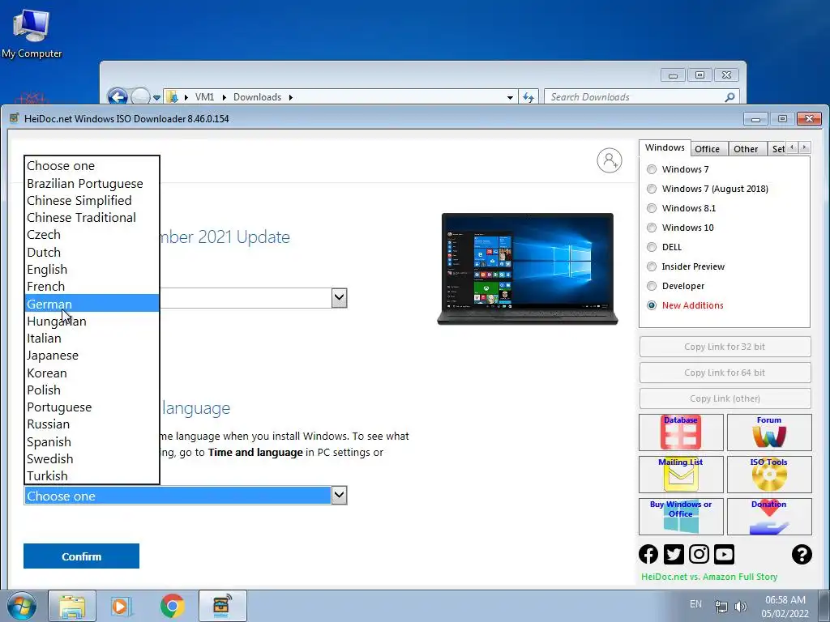
Task: Choose Japanese from the language list
Action: click(x=92, y=356)
